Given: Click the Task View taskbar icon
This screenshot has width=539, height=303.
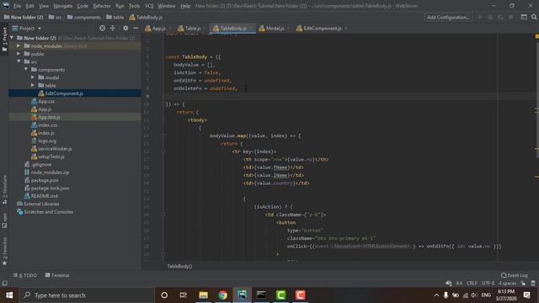Looking at the screenshot, I should [184, 295].
